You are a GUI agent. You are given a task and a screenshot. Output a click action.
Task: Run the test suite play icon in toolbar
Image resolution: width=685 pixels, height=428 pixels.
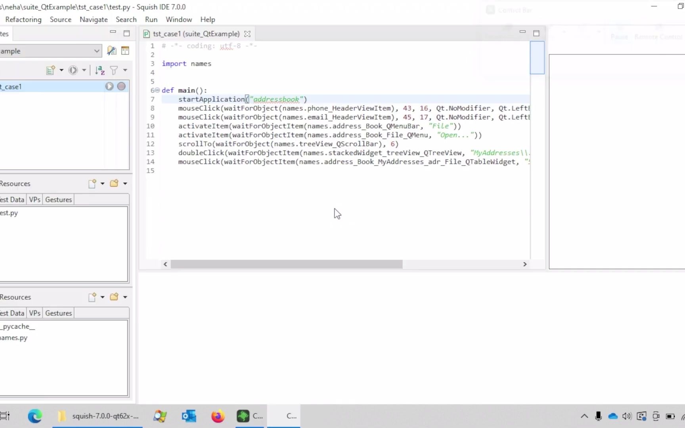click(x=73, y=70)
